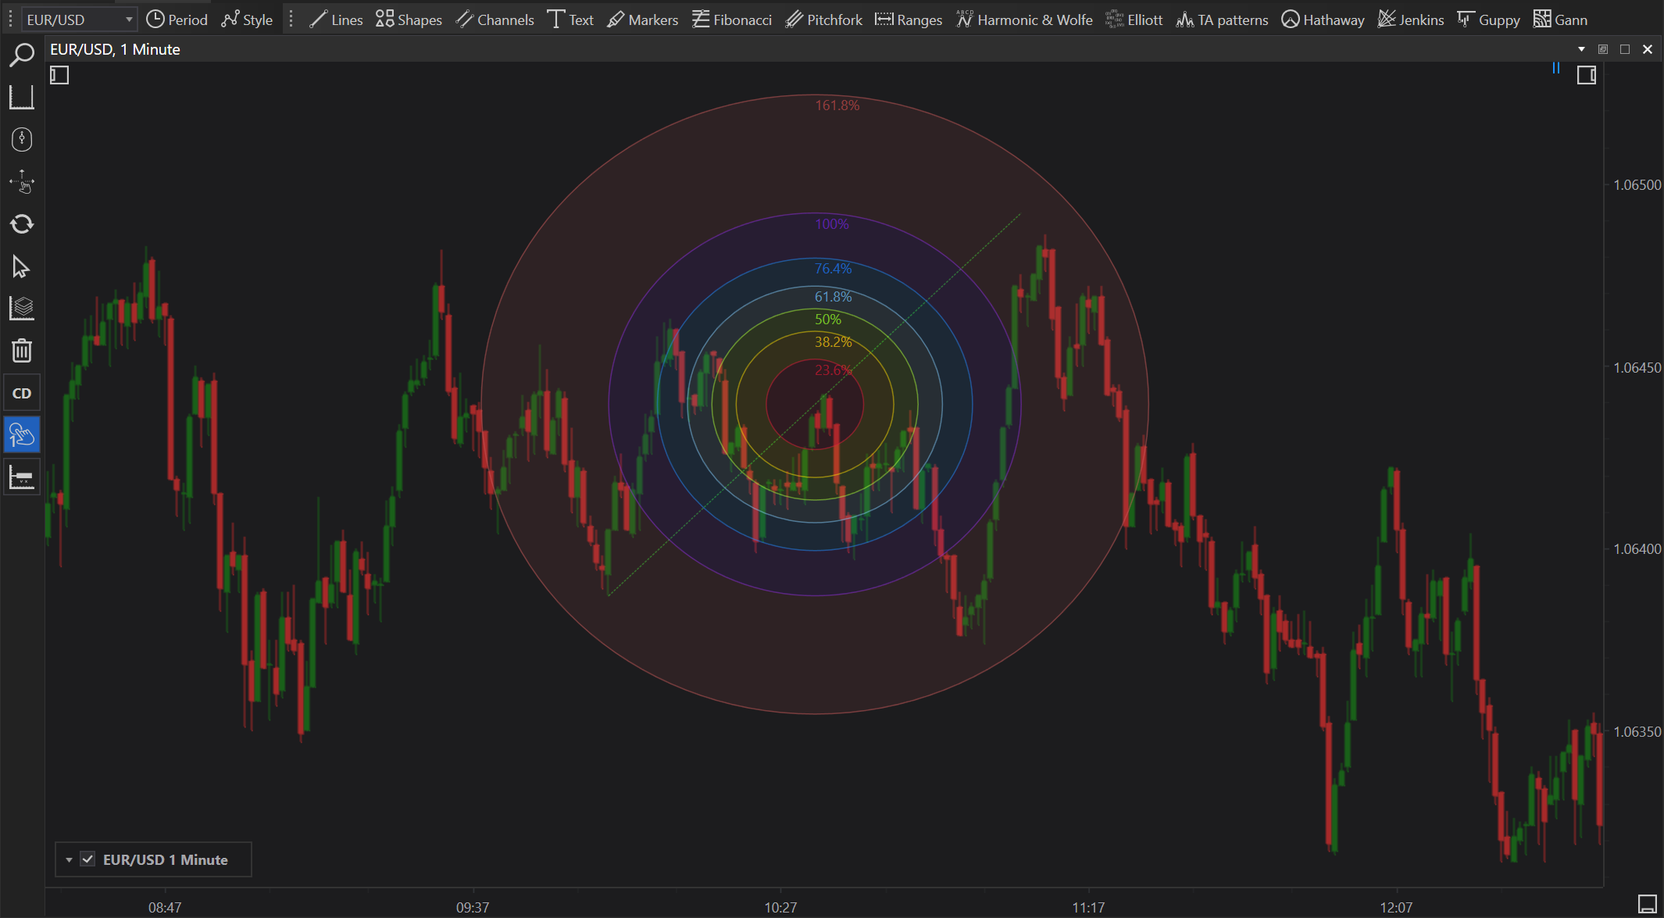The width and height of the screenshot is (1664, 918).
Task: Select the 100% Fibonacci circle label
Action: tap(831, 224)
